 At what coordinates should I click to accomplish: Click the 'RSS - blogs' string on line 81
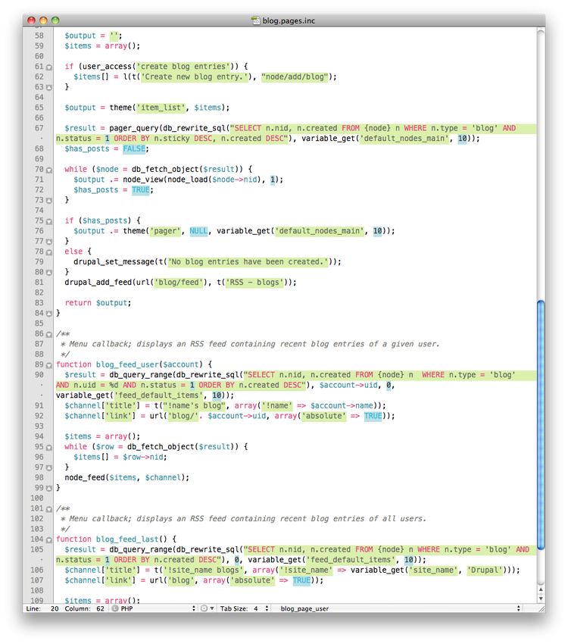pyautogui.click(x=255, y=282)
